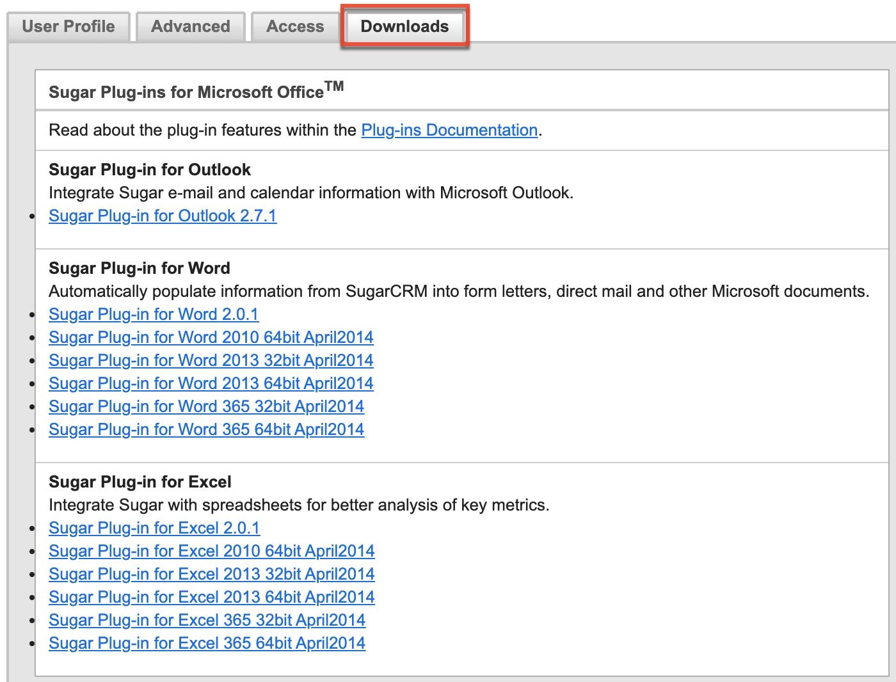
Task: Download Word 365 64bit April2014 plug-in
Action: [x=206, y=429]
